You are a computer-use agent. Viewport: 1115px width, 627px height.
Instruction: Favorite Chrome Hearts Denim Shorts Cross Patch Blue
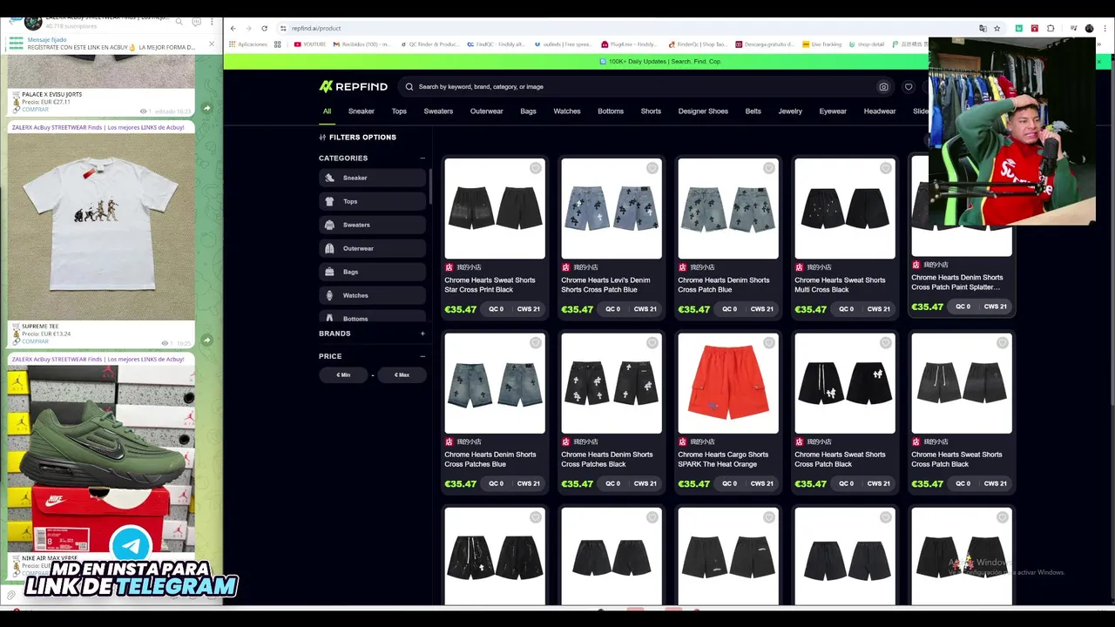point(769,168)
